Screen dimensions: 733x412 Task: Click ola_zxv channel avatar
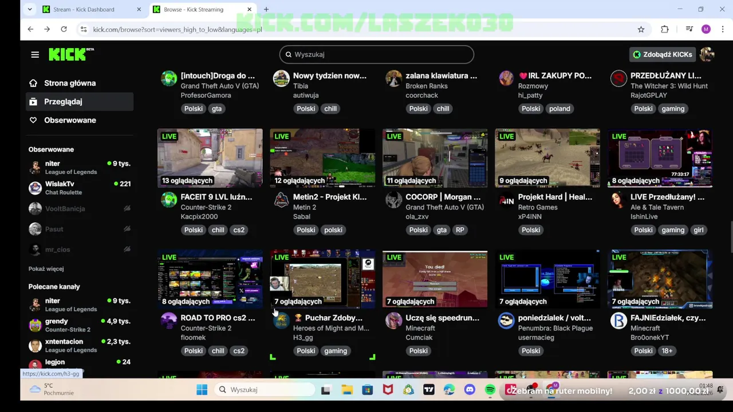click(x=393, y=200)
